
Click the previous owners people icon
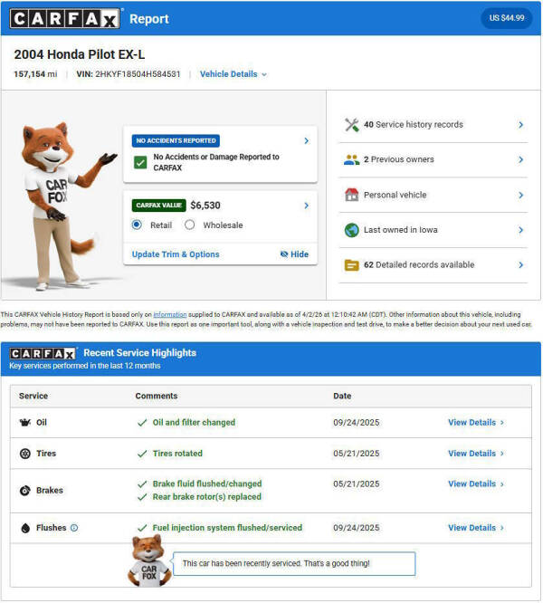click(x=352, y=159)
